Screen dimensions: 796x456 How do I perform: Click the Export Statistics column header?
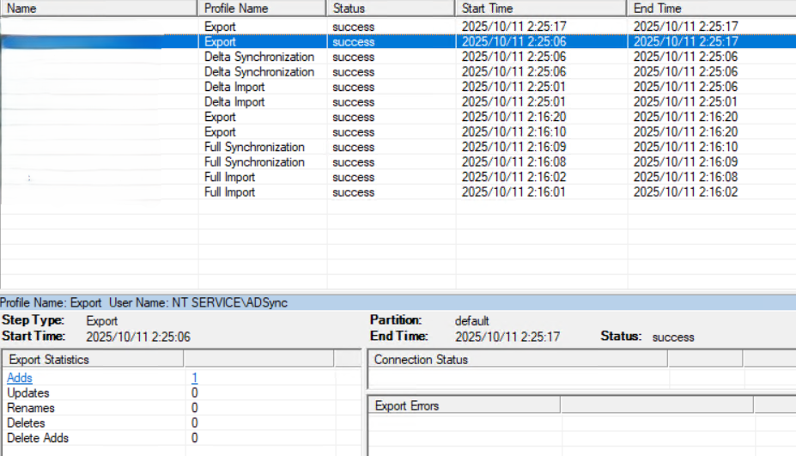pos(93,359)
